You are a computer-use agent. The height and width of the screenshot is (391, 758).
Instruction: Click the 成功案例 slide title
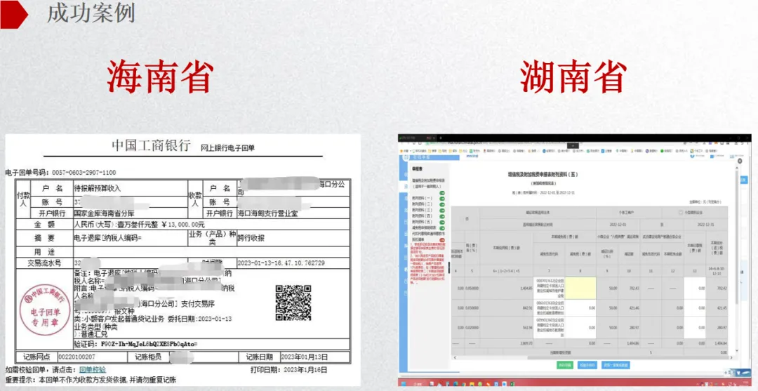click(x=91, y=14)
